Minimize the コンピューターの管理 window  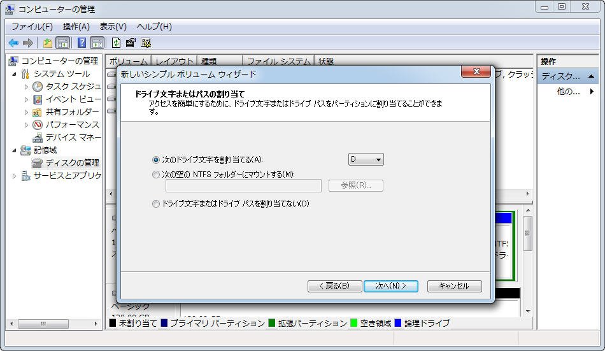[544, 7]
